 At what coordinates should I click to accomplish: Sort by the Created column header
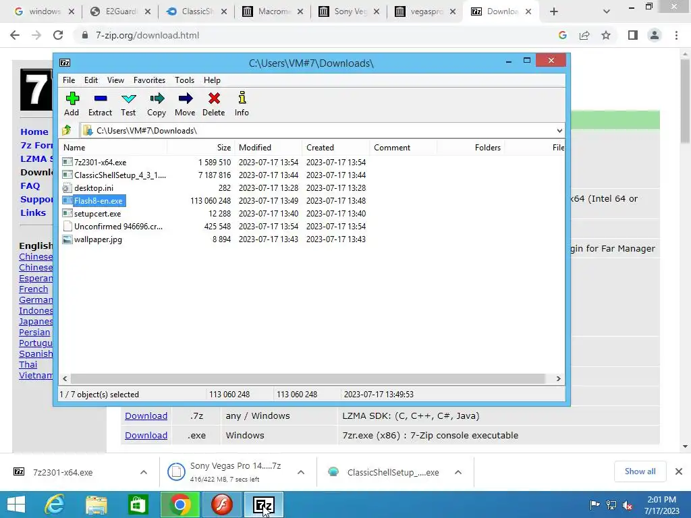click(x=336, y=148)
